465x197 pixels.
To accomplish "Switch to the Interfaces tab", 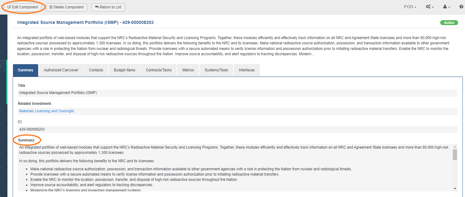I will [247, 70].
